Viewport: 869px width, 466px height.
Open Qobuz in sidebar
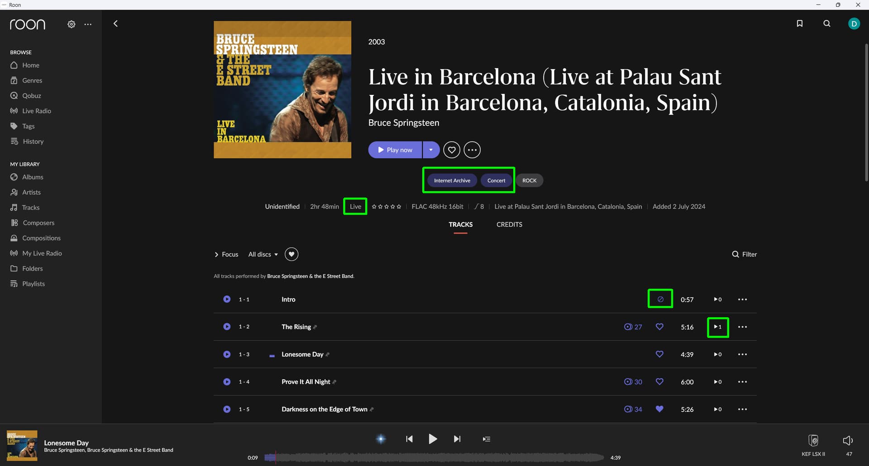click(32, 96)
